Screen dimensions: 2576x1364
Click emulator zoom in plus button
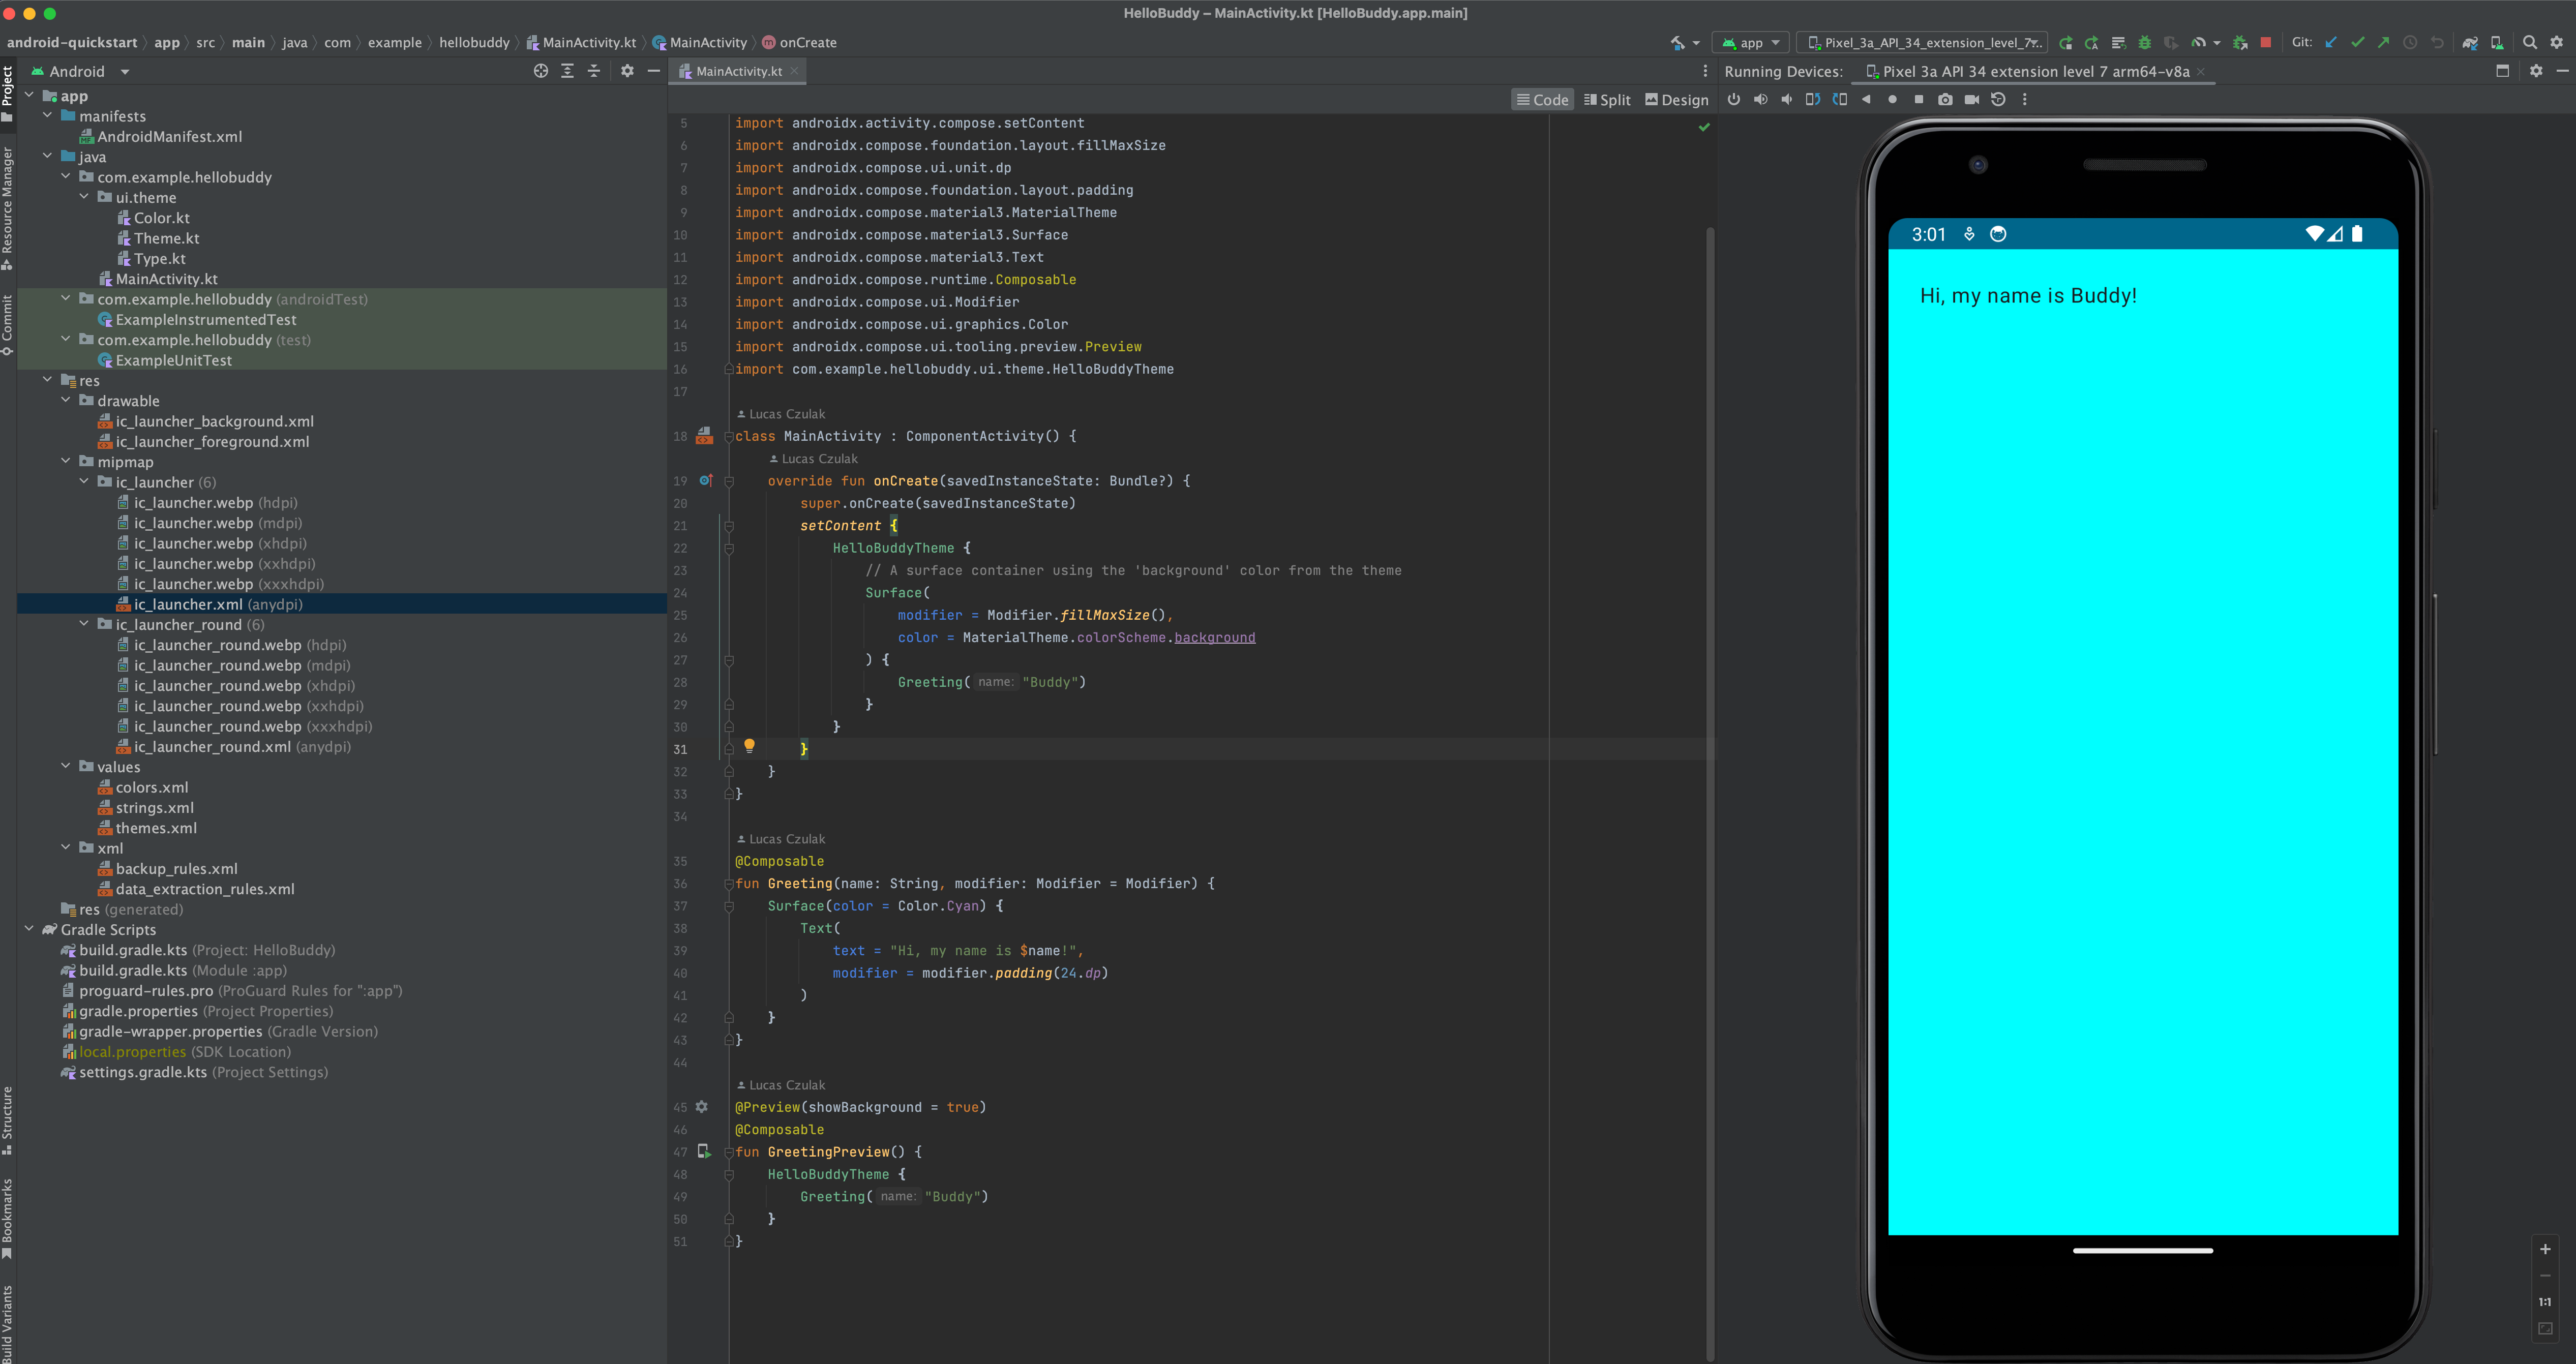[2545, 1249]
